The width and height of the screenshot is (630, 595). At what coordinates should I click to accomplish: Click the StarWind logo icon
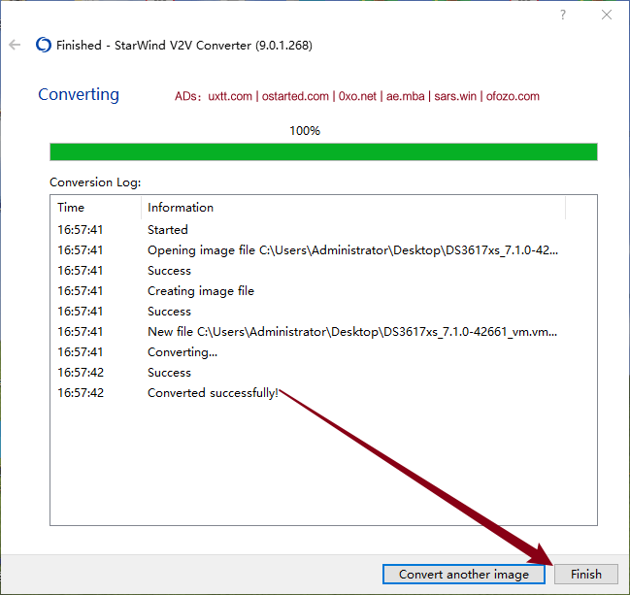click(x=44, y=45)
